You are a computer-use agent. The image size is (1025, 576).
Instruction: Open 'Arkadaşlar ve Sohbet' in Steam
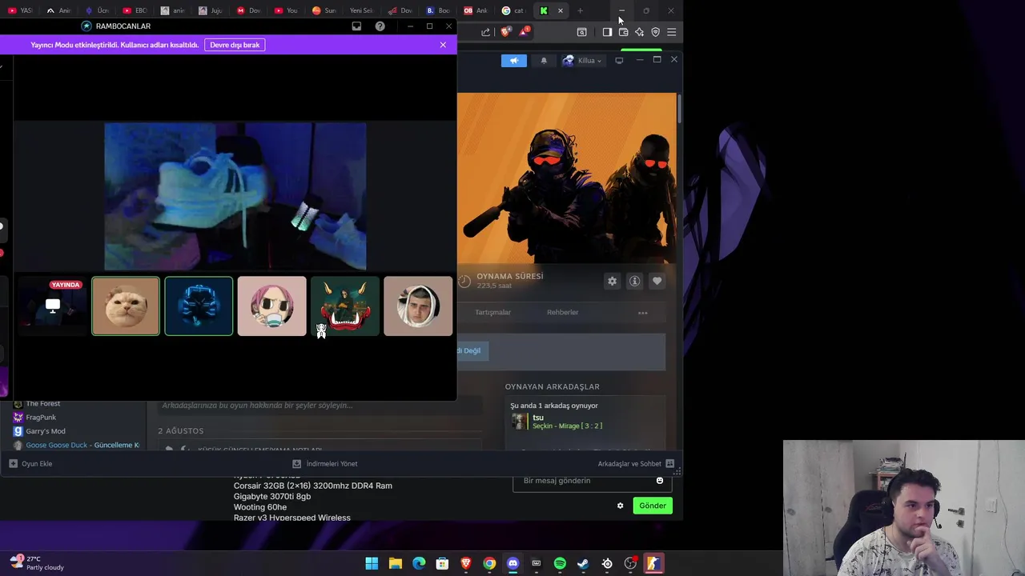[x=636, y=464]
